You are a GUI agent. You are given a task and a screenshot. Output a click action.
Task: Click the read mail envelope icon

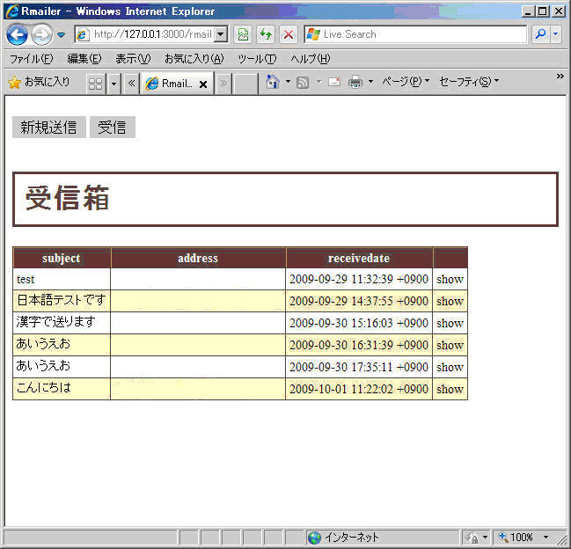pyautogui.click(x=334, y=82)
